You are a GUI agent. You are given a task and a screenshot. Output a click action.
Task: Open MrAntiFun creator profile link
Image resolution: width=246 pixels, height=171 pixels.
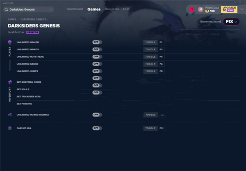[18, 32]
